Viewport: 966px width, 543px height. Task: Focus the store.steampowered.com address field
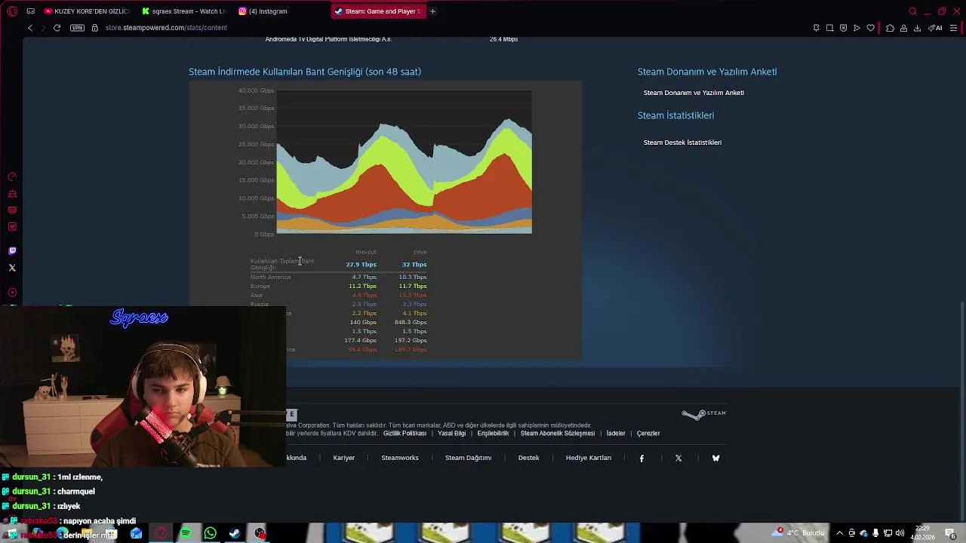[x=166, y=28]
